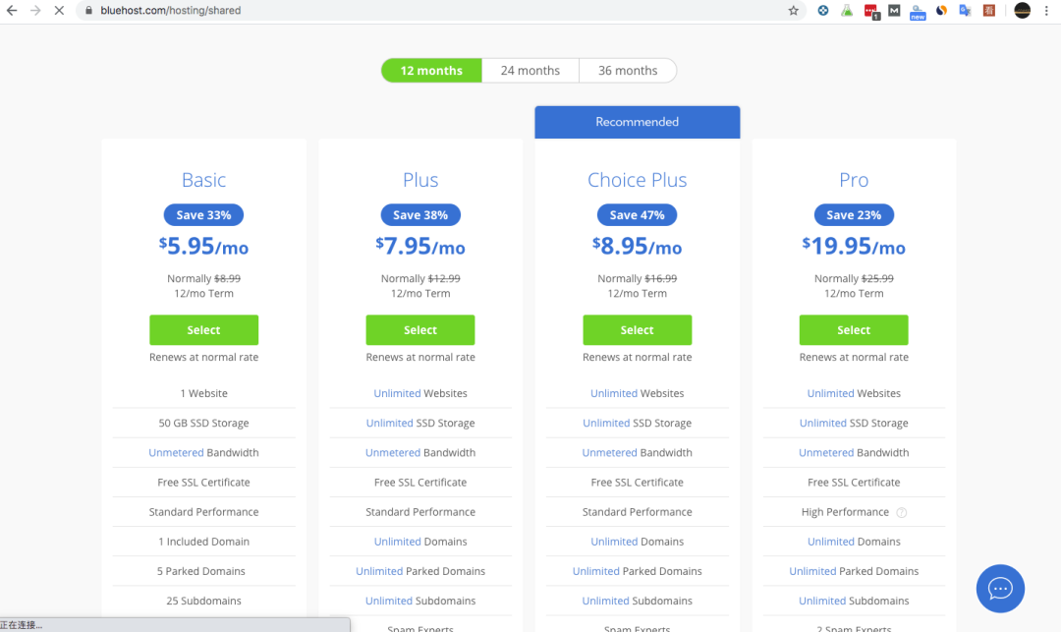Open the red Chinese character extension
Viewport: 1061px width, 632px height.
tap(988, 10)
